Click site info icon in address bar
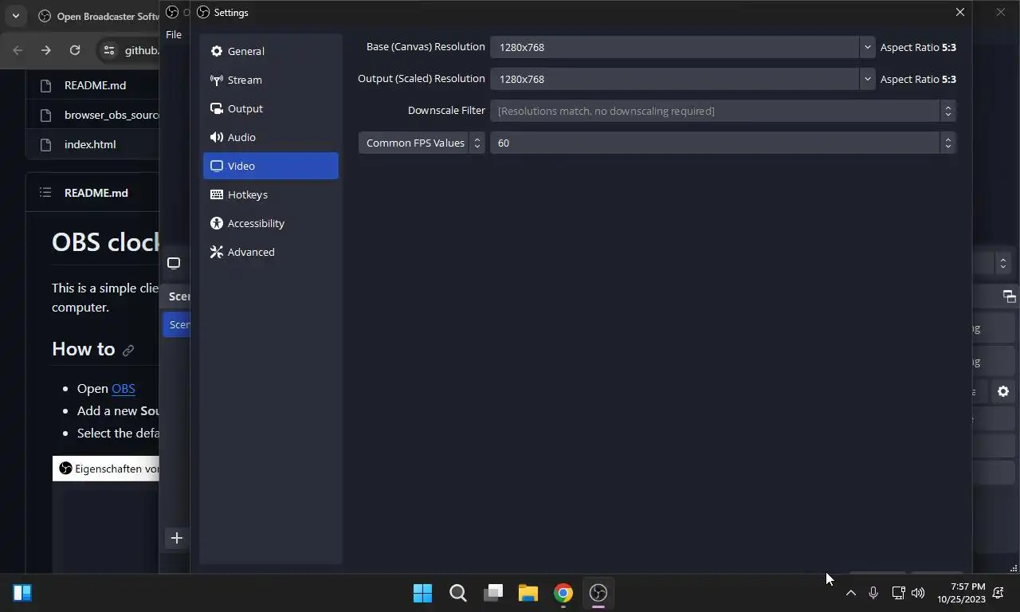 coord(109,50)
